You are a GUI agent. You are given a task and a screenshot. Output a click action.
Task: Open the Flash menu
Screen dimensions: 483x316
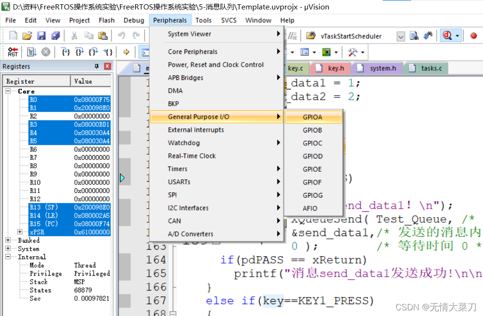106,20
